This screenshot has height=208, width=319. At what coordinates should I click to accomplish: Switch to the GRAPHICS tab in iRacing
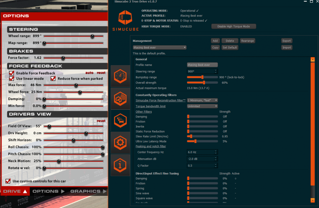click(88, 191)
